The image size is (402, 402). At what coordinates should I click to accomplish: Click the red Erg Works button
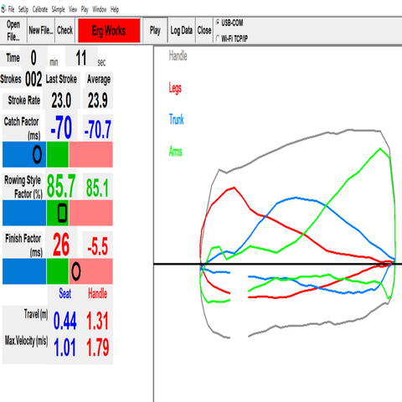[x=109, y=30]
